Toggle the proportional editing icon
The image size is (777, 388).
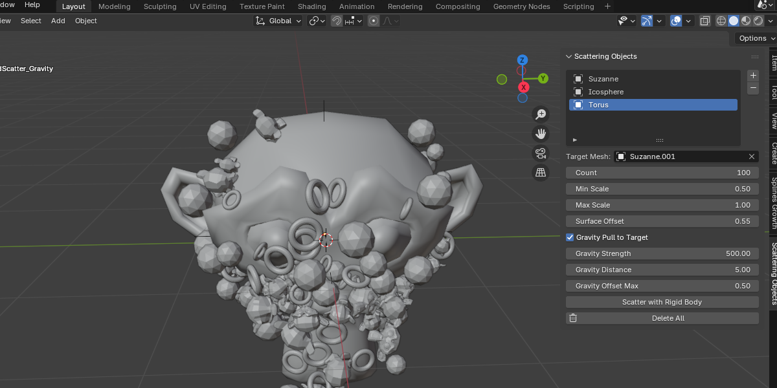(374, 21)
